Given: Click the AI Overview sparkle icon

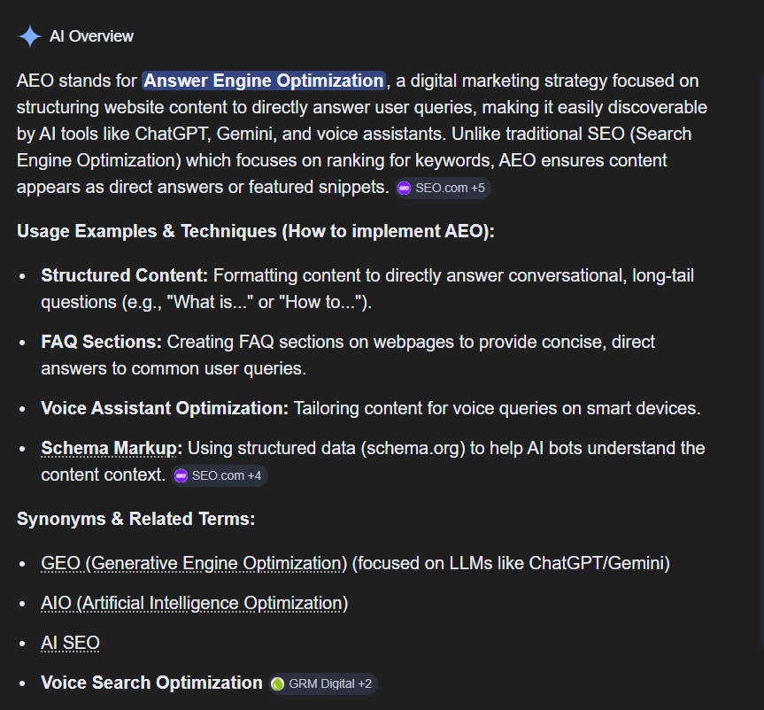Looking at the screenshot, I should (27, 35).
